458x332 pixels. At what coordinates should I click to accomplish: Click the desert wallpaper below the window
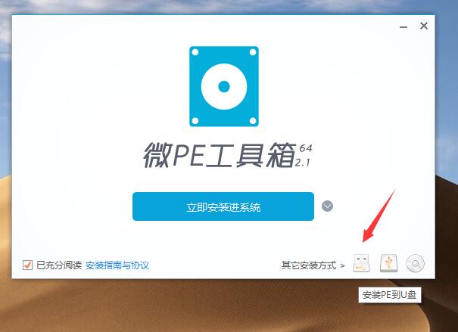tap(204, 306)
